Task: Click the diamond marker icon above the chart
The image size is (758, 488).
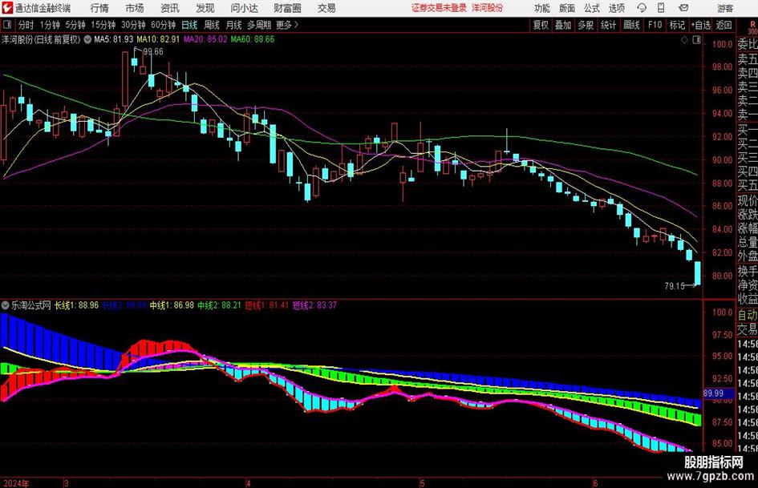Action: click(x=684, y=40)
